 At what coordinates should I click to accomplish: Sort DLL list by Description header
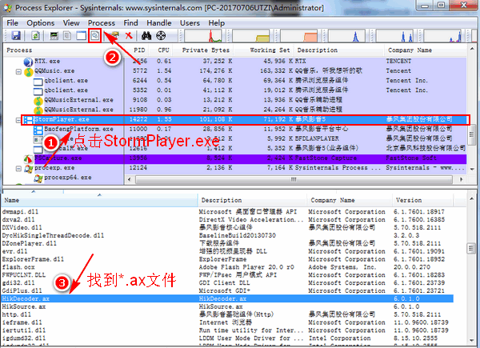click(x=253, y=200)
